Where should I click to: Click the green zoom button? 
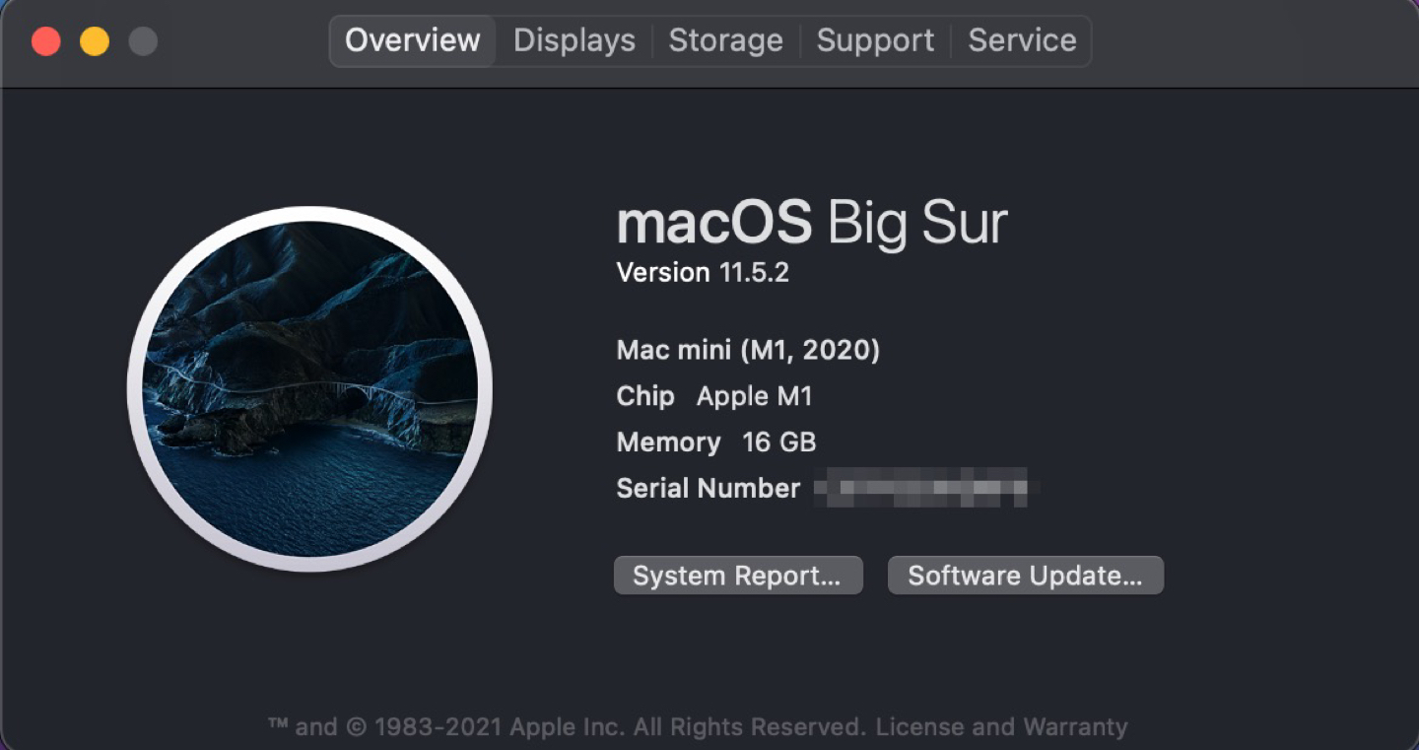144,42
